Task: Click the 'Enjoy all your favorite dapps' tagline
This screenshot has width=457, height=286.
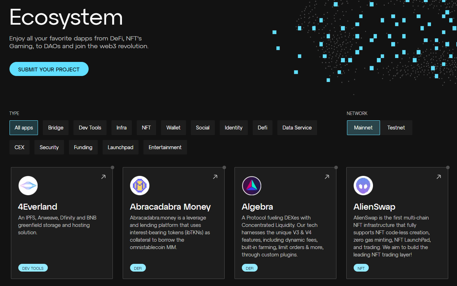Action: pos(79,42)
